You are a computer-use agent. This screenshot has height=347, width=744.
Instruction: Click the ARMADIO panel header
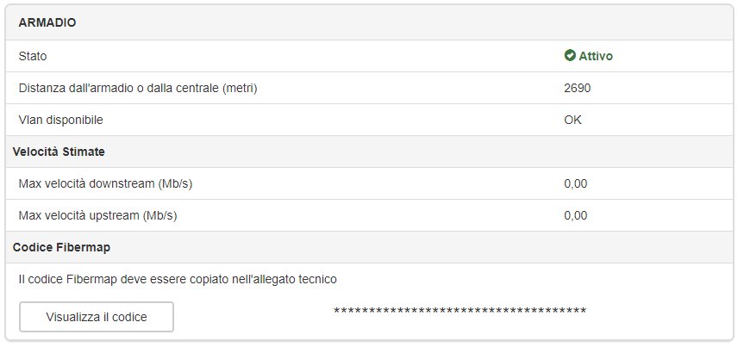point(370,22)
